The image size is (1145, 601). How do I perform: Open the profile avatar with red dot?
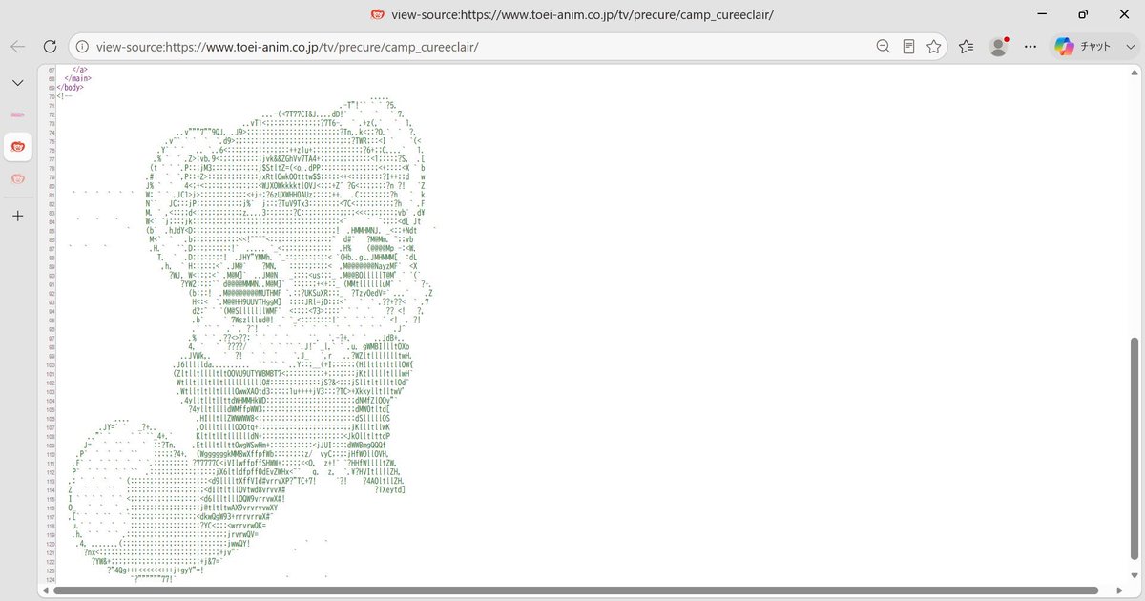pyautogui.click(x=999, y=46)
